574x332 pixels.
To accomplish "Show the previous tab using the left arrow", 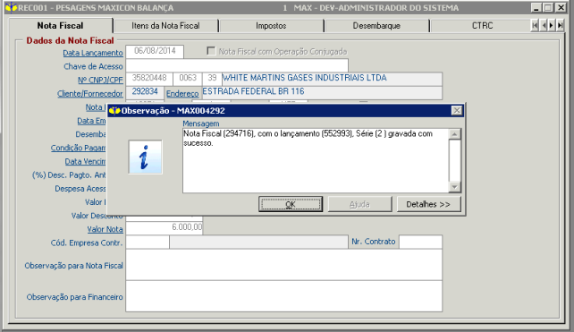I will pyautogui.click(x=544, y=25).
